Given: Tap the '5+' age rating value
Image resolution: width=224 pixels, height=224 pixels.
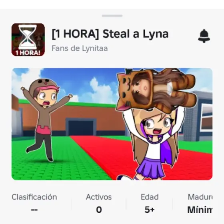Looking at the screenshot, I should click(x=150, y=210).
